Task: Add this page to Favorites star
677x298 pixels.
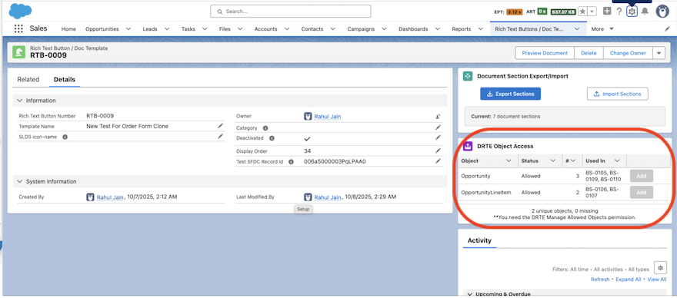Action: [582, 12]
